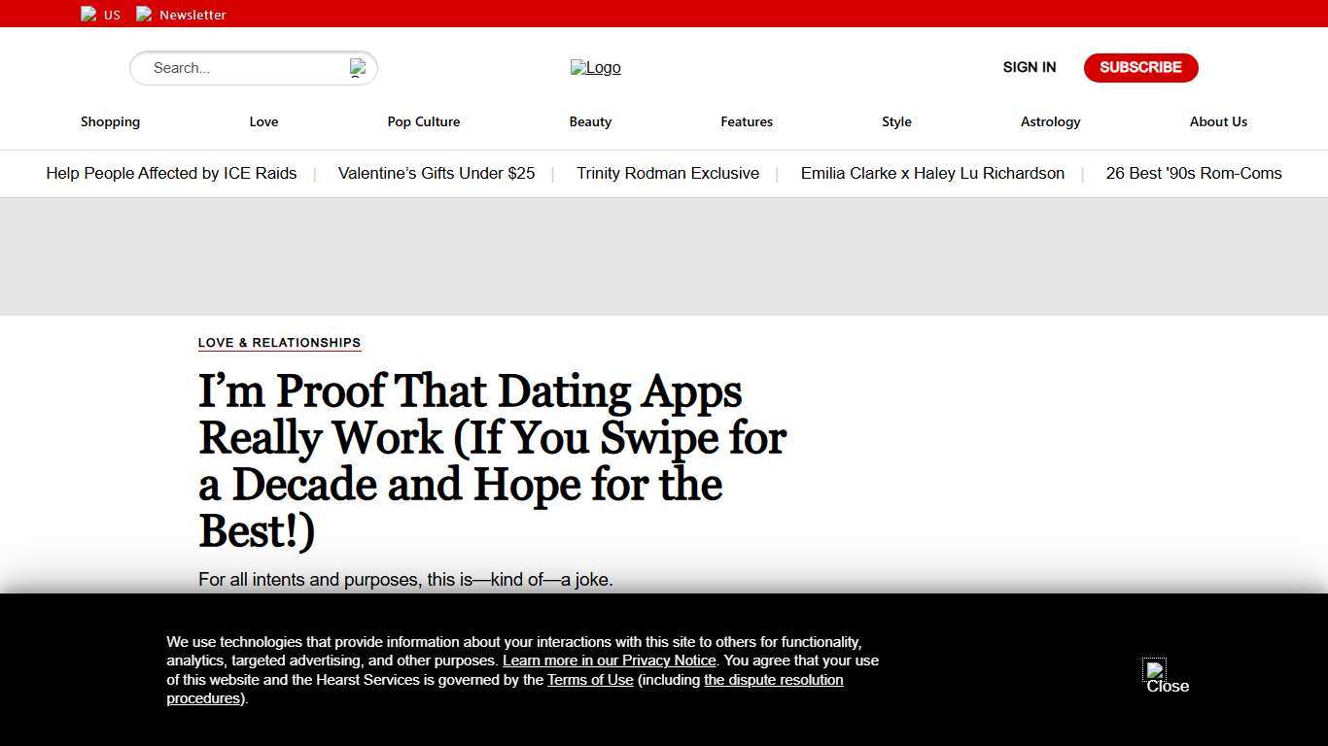Click the SIGN IN link
The height and width of the screenshot is (746, 1328).
pos(1029,67)
